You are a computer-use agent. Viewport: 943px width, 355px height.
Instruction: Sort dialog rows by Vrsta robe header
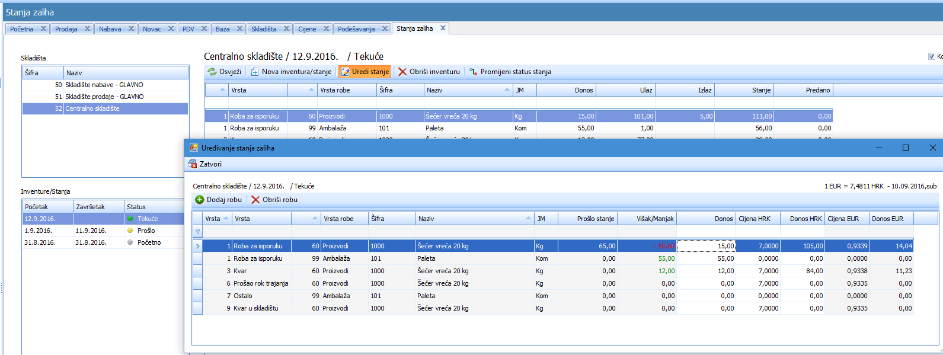point(344,219)
